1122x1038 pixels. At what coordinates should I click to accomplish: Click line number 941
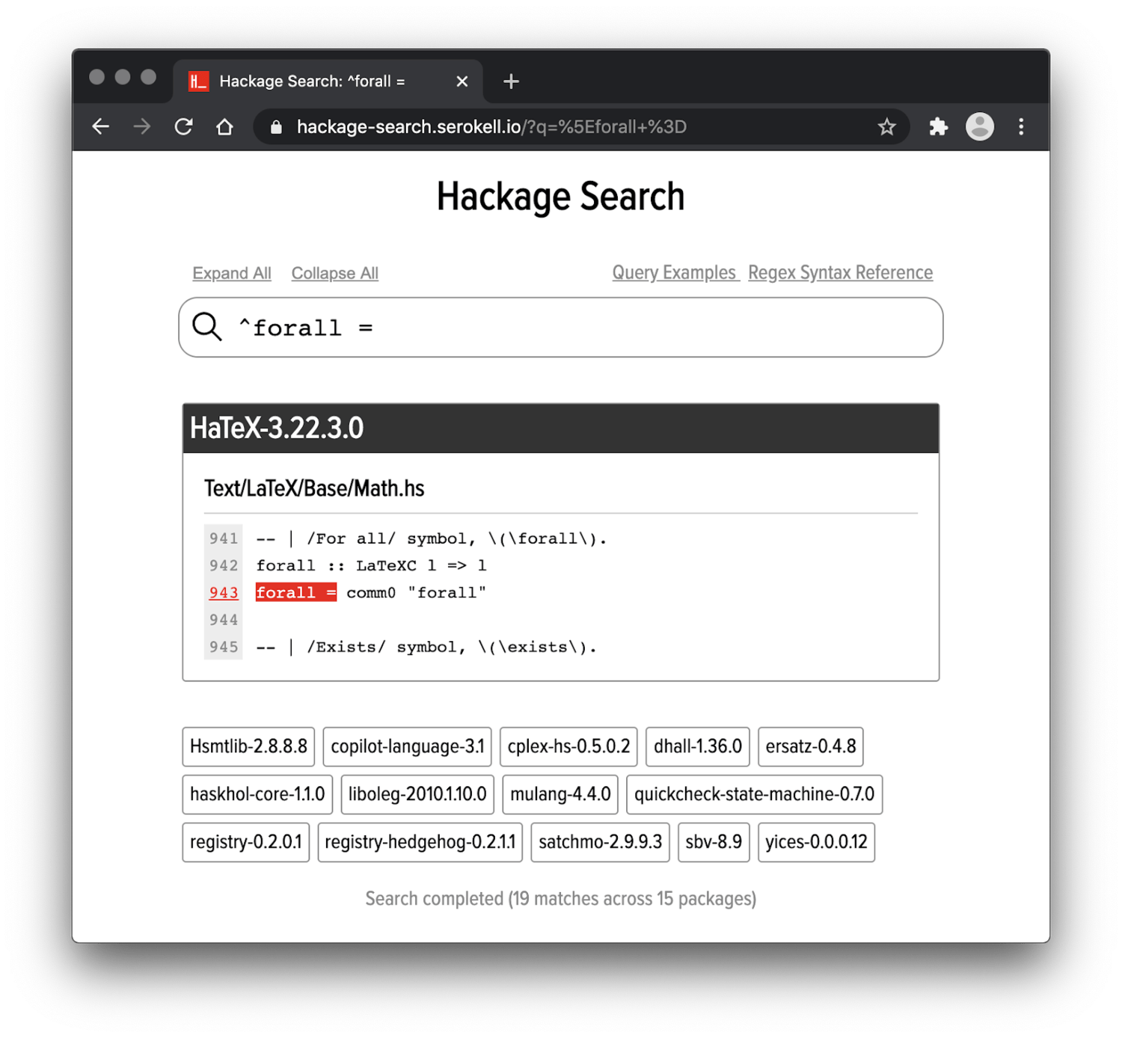point(224,539)
